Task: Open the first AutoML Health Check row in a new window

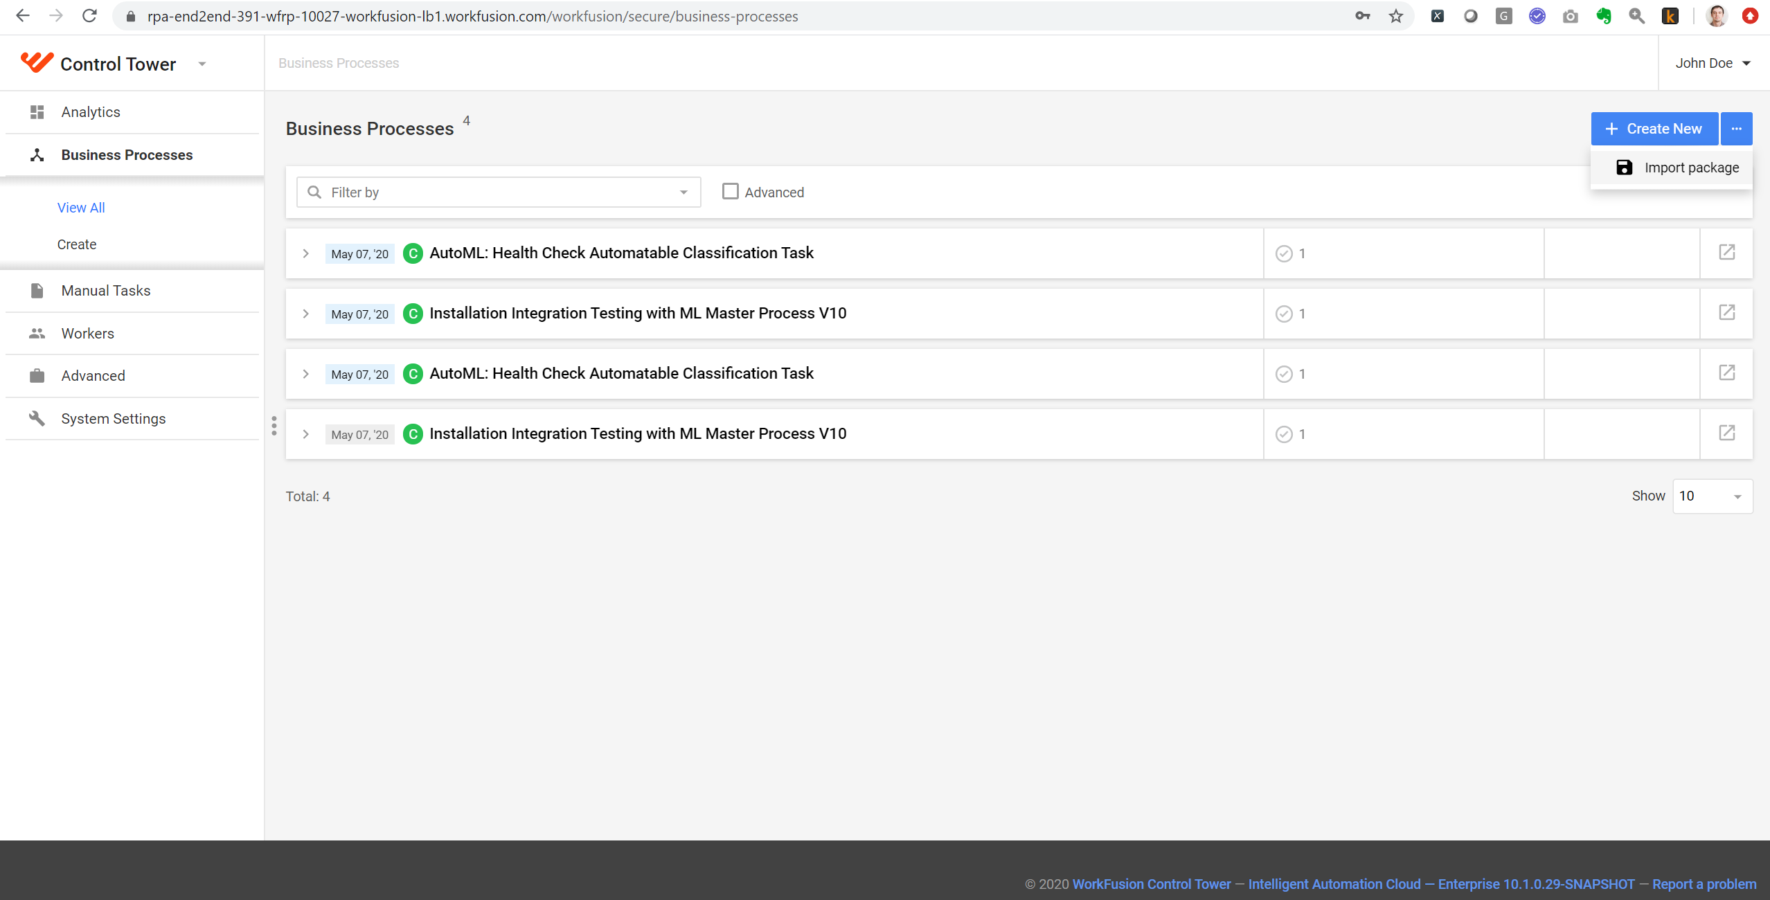Action: (x=1726, y=253)
